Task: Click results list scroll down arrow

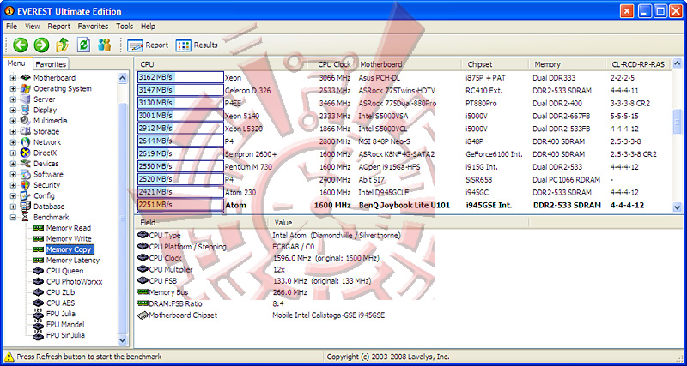Action: tap(678, 207)
